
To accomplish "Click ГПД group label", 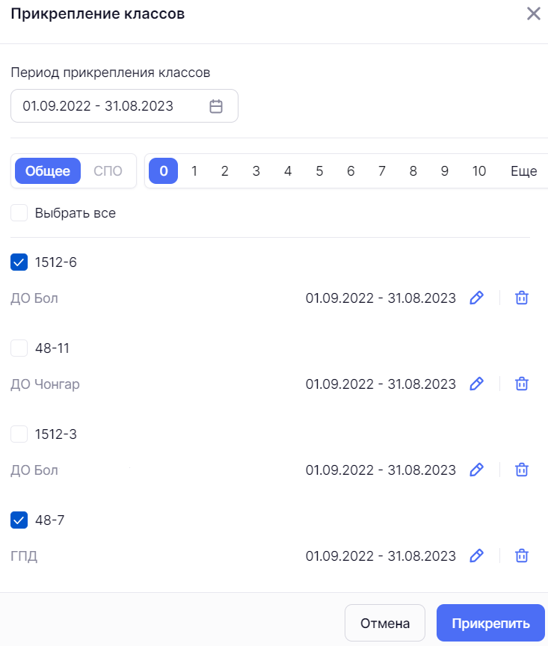I will pos(24,556).
